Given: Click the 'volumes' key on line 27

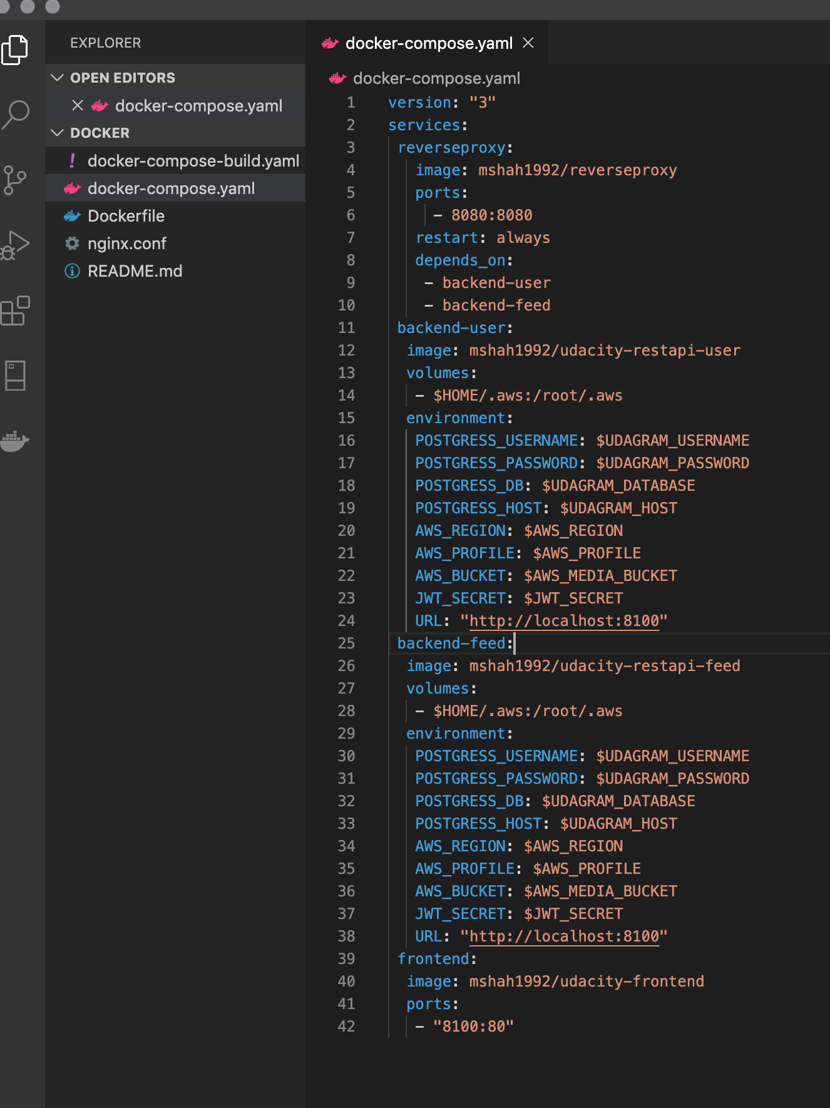Looking at the screenshot, I should pyautogui.click(x=438, y=688).
